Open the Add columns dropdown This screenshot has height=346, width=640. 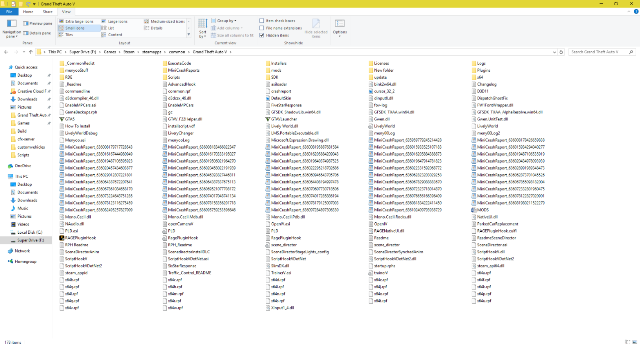point(227,28)
